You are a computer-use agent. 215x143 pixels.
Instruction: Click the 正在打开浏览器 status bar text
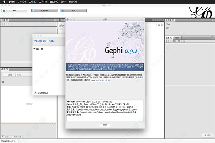click(x=9, y=141)
